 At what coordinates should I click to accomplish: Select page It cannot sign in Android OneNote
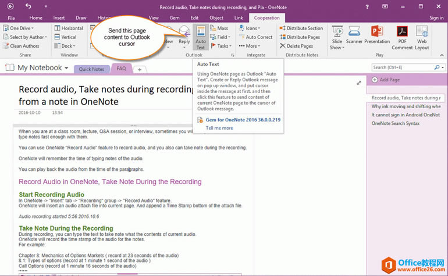[x=406, y=115]
